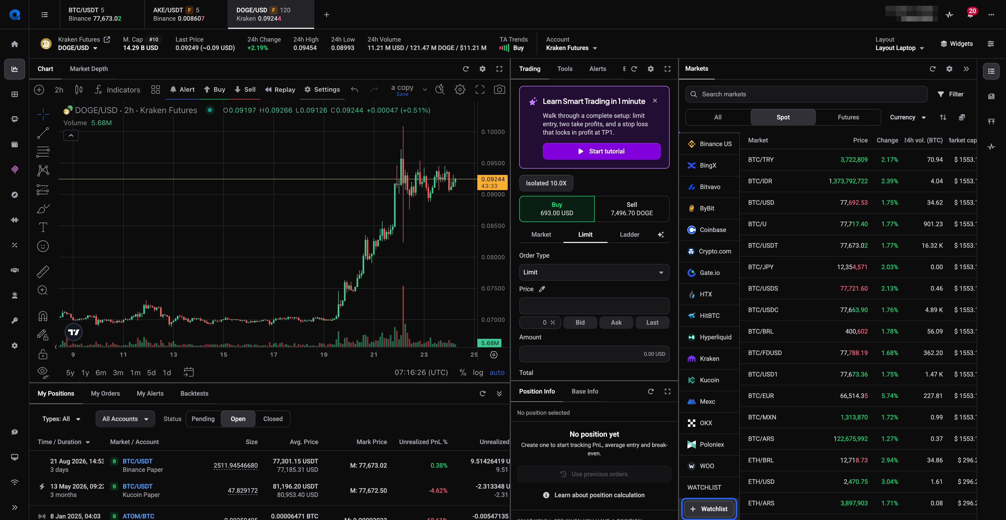
Task: Select the Ladder order tab
Action: (x=630, y=235)
